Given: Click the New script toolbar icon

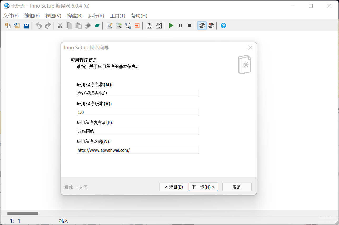Looking at the screenshot, I should click(8, 26).
